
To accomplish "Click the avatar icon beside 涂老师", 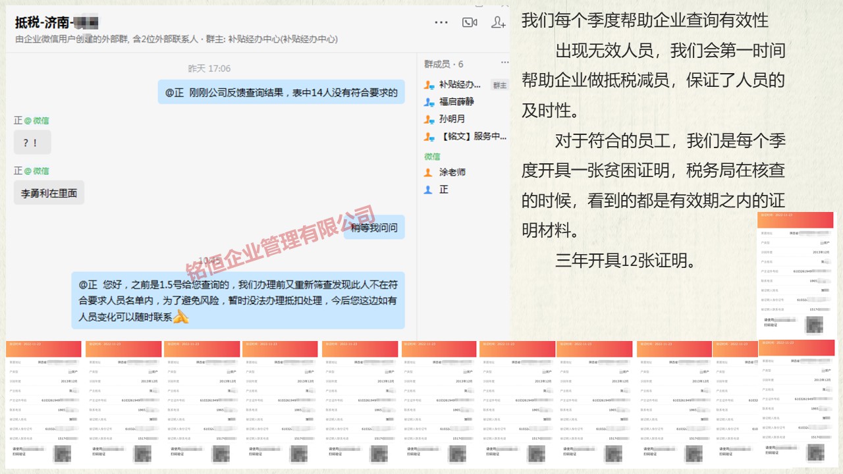I will coord(429,172).
